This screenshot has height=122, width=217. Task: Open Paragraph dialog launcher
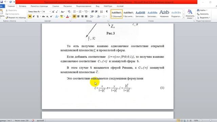point(108,21)
